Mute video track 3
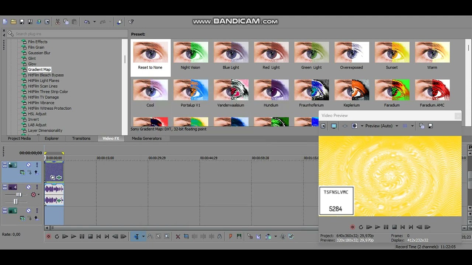 [x=29, y=165]
